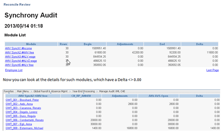Image resolution: width=223 pixels, height=135 pixels.
Task: Click the Begin column header
Action: coord(87,44)
